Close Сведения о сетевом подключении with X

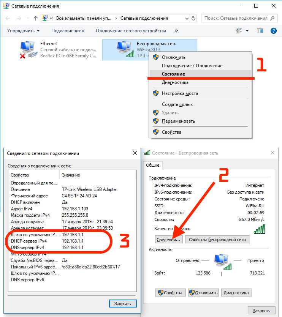tap(135, 153)
